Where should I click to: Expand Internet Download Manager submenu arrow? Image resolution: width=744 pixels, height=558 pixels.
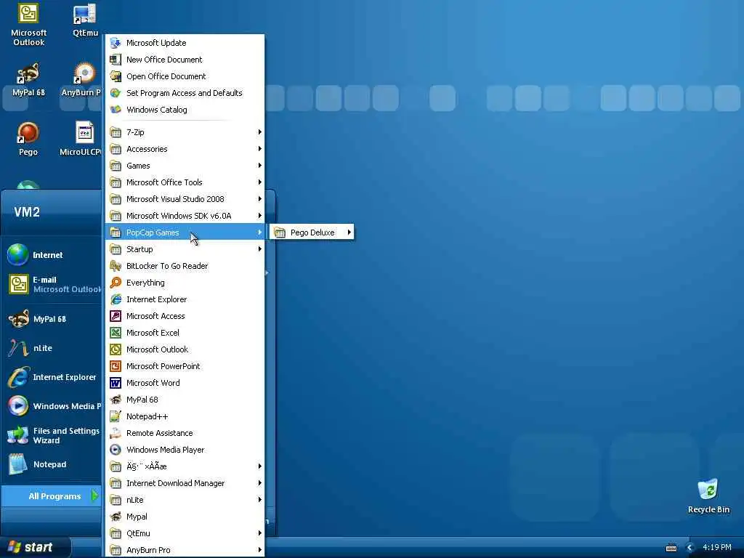[259, 483]
